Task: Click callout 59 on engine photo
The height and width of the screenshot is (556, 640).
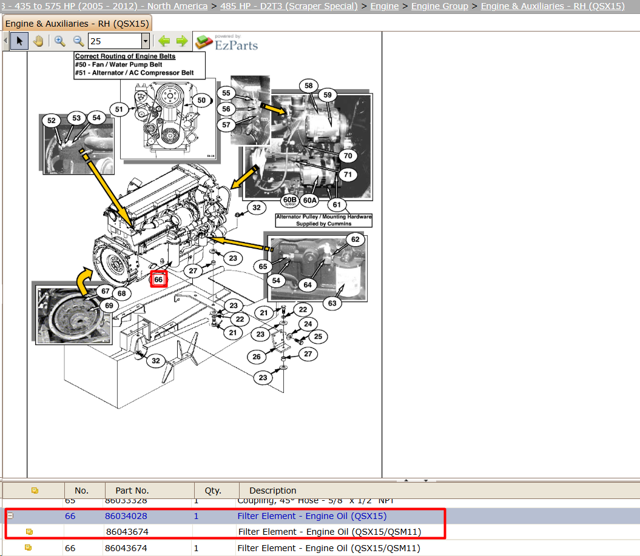Action: tap(328, 95)
